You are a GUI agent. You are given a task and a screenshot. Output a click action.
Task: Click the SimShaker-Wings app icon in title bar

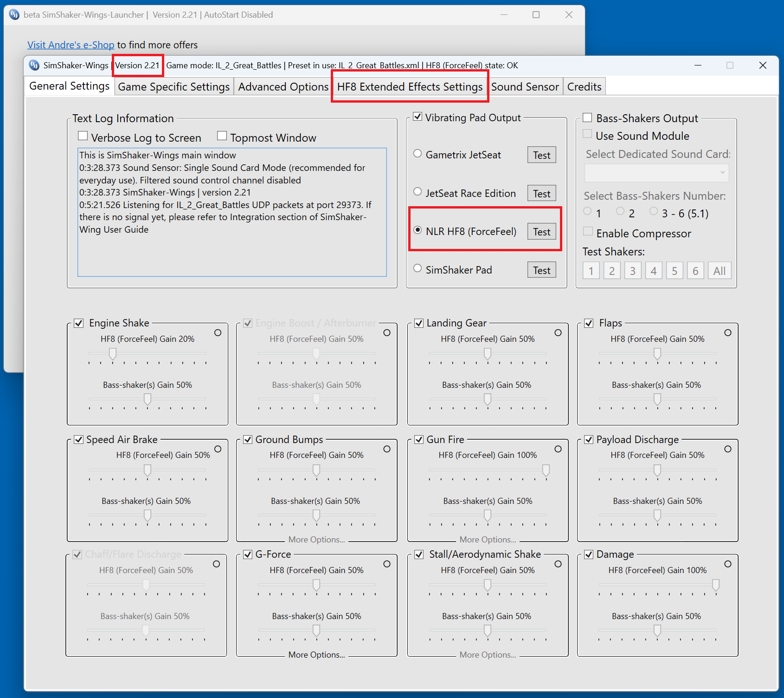coord(34,65)
